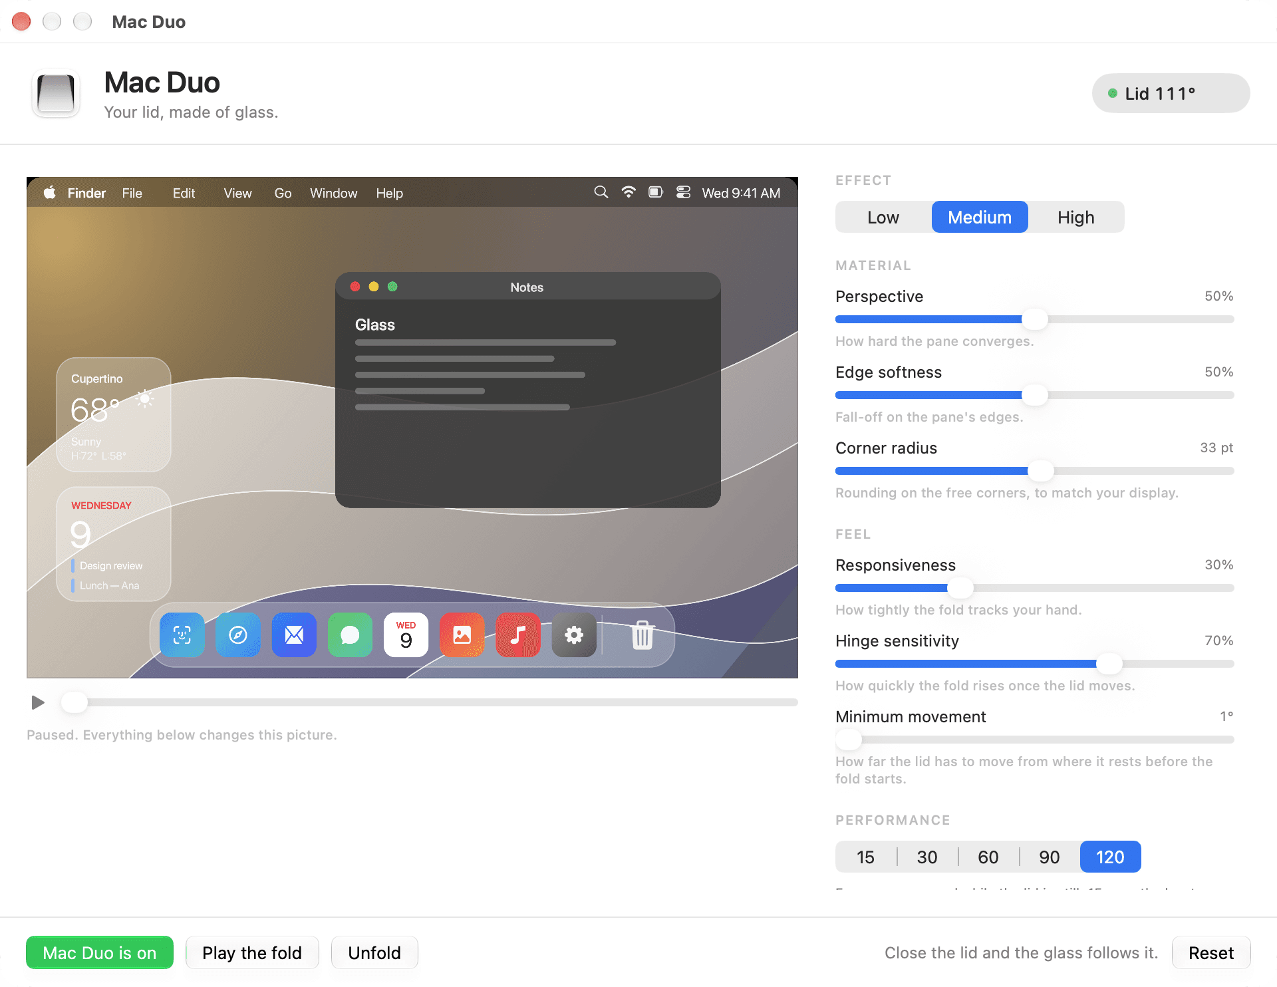Set performance frame rate to 60
Image resolution: width=1277 pixels, height=987 pixels.
(x=988, y=857)
